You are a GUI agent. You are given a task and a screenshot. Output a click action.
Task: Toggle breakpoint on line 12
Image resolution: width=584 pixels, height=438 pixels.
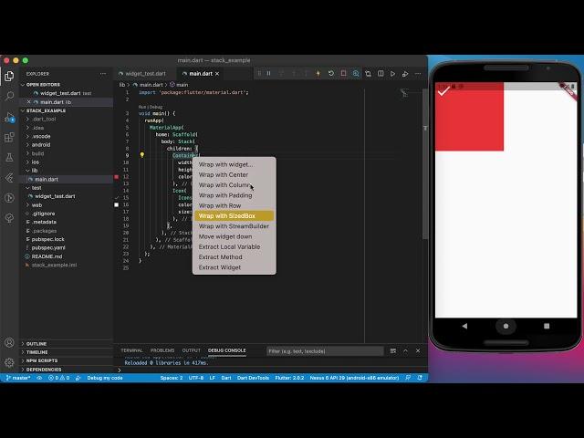pos(116,177)
